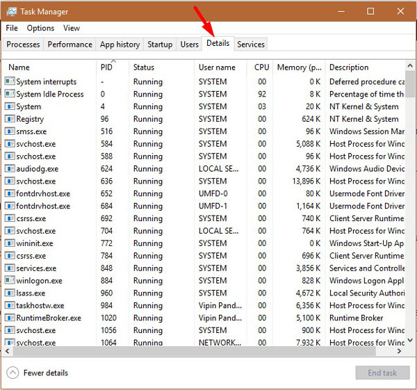Click the vertical scrollbar up arrow
Screen dimensions: 417x390
[410, 65]
